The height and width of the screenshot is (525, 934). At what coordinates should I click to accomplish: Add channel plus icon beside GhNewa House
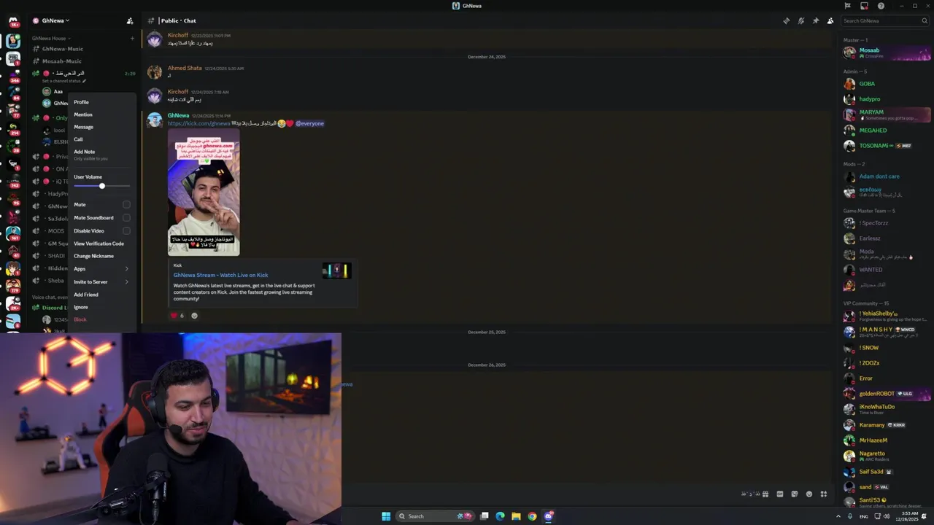tap(132, 38)
